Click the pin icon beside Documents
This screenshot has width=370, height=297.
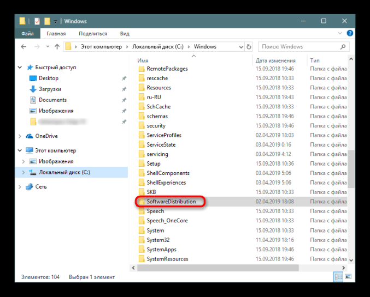click(x=124, y=100)
